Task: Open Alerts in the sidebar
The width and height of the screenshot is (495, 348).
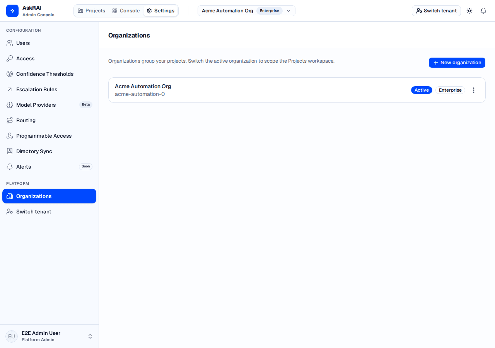Action: (49, 167)
